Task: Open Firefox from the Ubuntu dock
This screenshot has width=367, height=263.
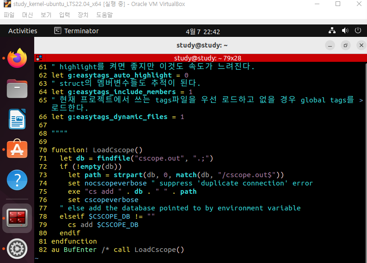Action: (17, 58)
